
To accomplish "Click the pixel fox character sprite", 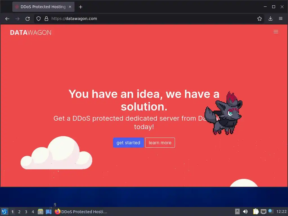I will pos(224,113).
